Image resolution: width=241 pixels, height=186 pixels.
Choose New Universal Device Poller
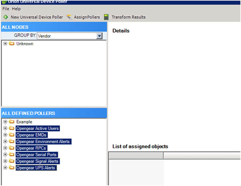click(37, 17)
